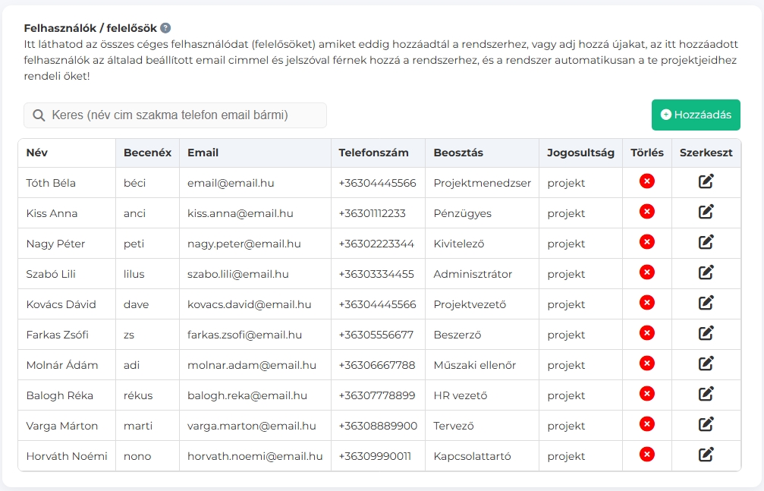Viewport: 764px width, 491px height.
Task: Edit Nagy Péter via the pencil icon
Action: (x=706, y=242)
